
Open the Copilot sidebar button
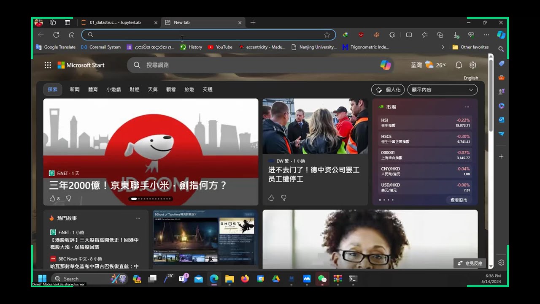pos(501,35)
